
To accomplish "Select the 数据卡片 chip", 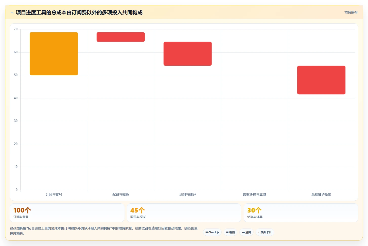I will [x=265, y=232].
